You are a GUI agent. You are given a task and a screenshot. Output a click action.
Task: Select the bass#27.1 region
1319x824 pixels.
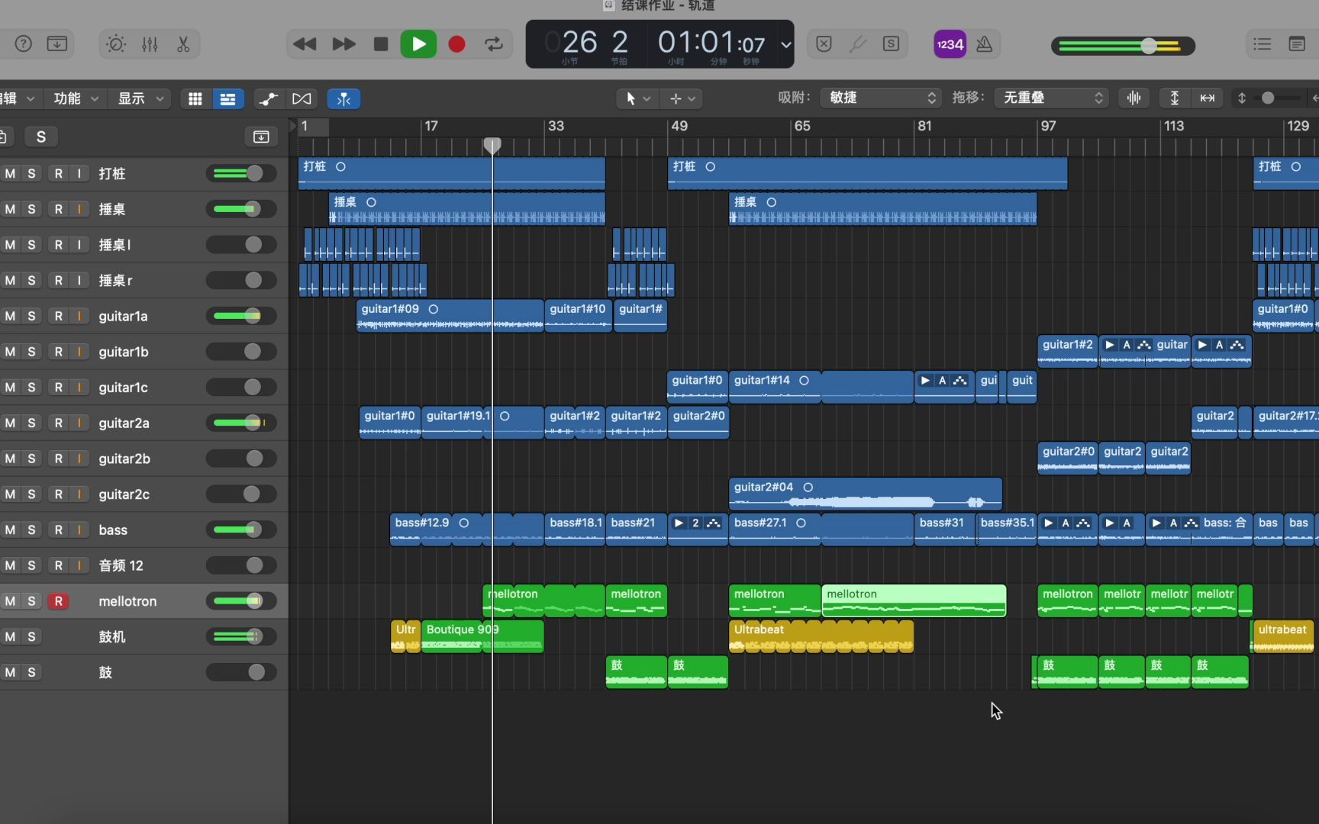[x=821, y=529]
